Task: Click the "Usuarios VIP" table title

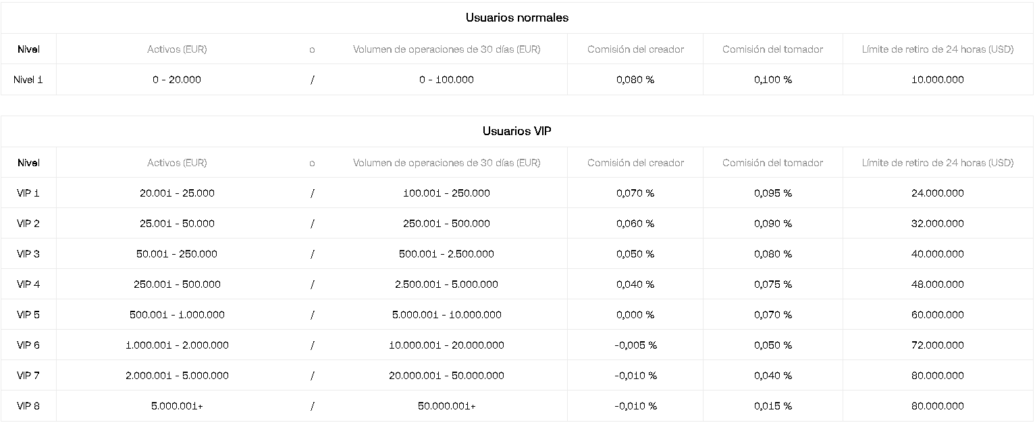Action: point(517,131)
